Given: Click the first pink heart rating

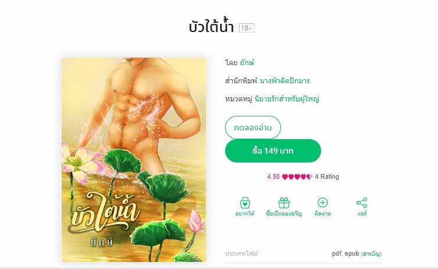Looking at the screenshot, I should pyautogui.click(x=285, y=177).
